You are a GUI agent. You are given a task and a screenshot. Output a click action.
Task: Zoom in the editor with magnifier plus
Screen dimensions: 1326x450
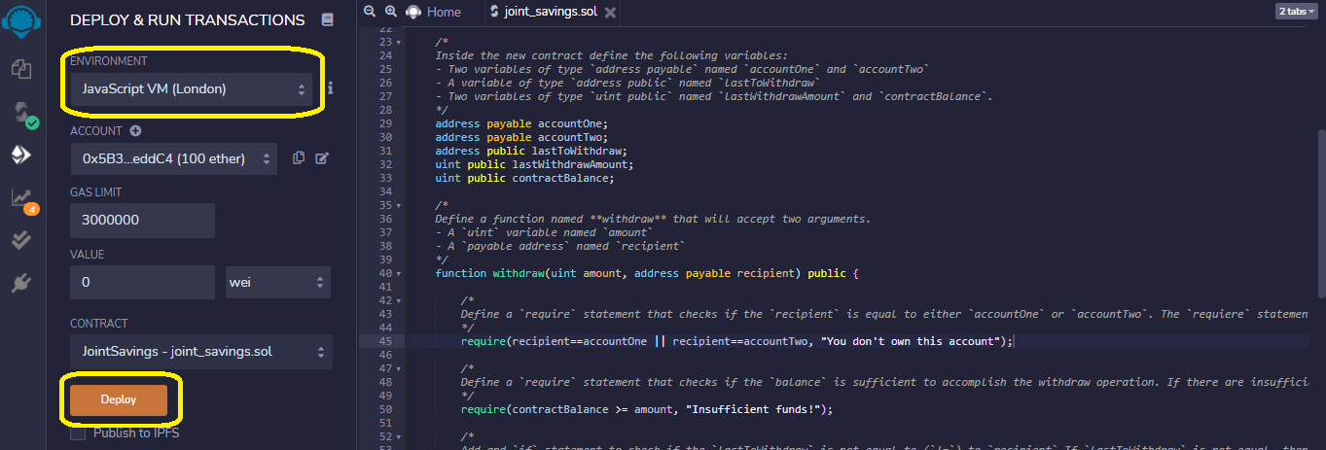coord(390,12)
